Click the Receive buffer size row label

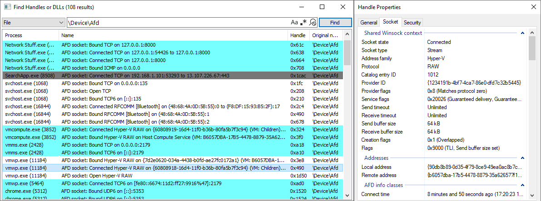point(382,132)
